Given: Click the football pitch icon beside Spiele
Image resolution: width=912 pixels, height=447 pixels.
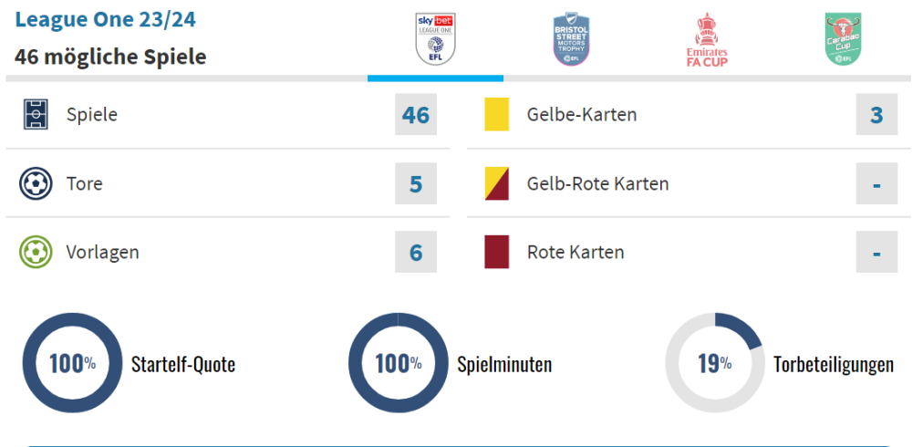Looking at the screenshot, I should 36,115.
